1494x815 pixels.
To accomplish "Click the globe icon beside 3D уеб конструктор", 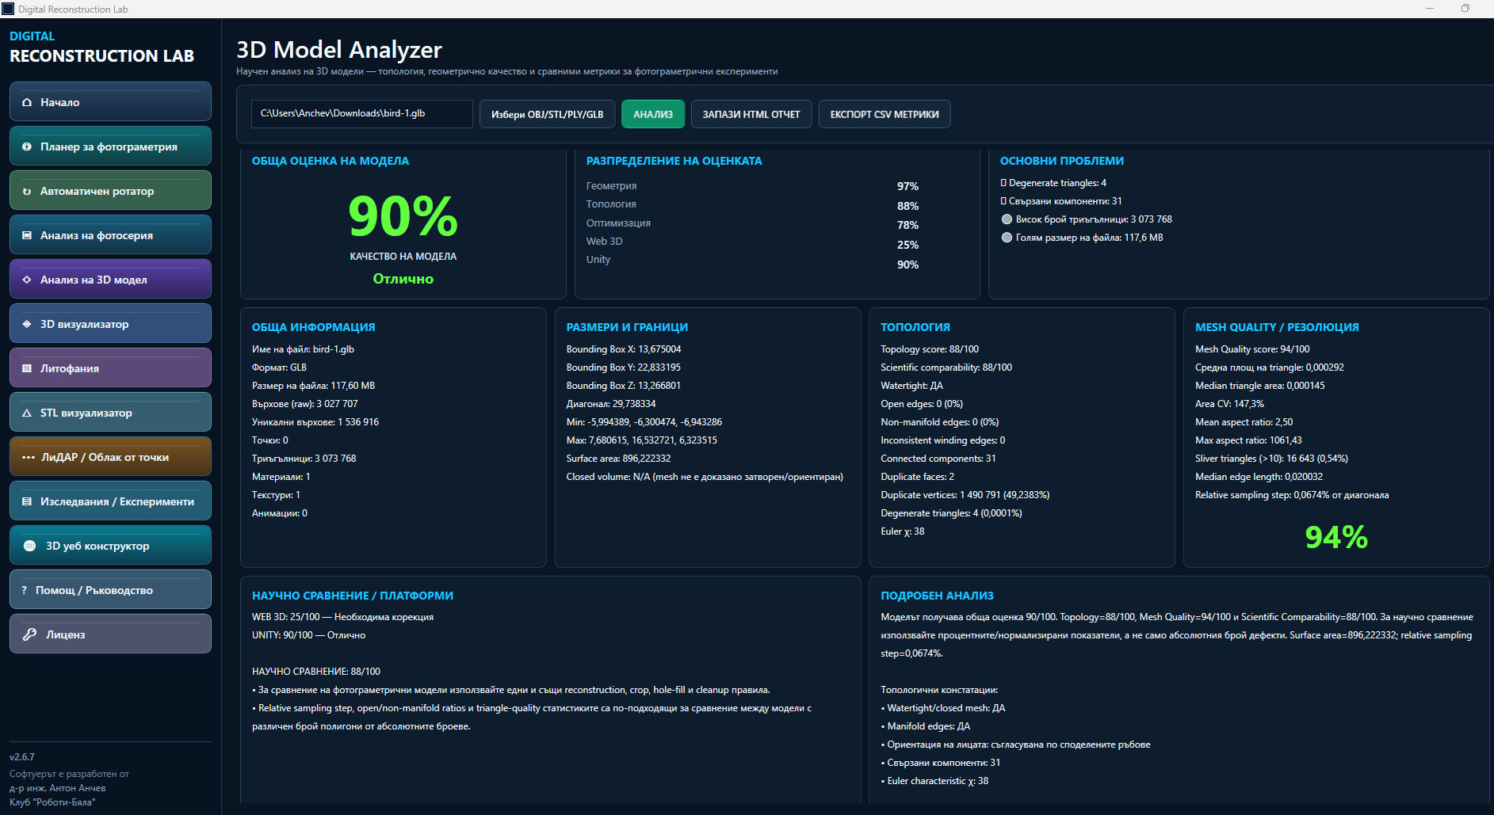I will pos(30,546).
